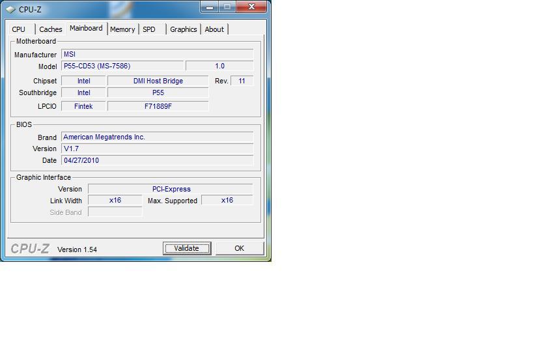Minimize the CPU-Z window
547x342 pixels.
(209, 7)
